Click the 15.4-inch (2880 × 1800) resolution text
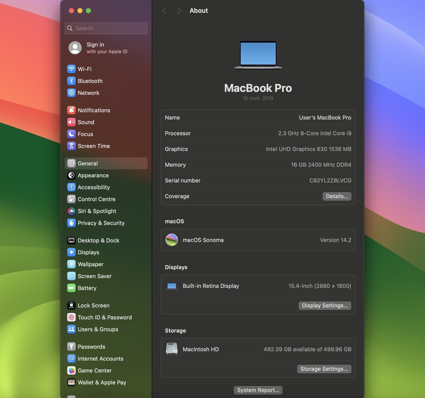This screenshot has width=425, height=398. pyautogui.click(x=320, y=286)
